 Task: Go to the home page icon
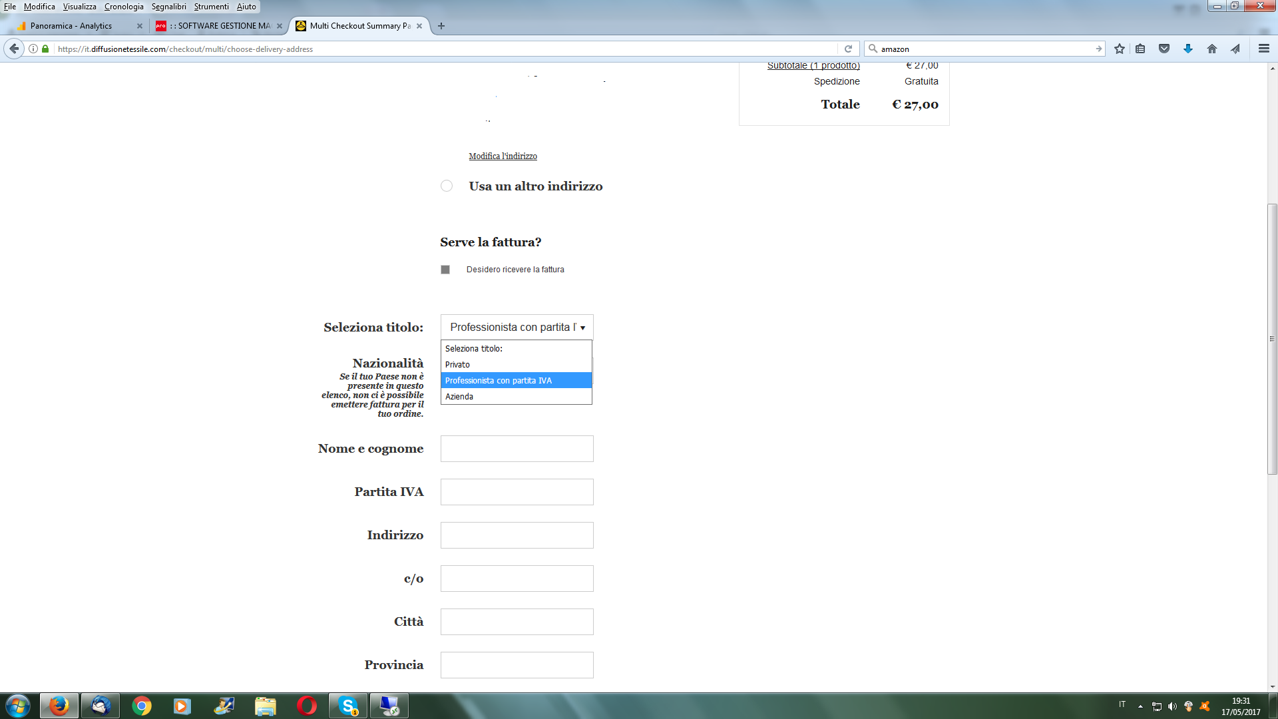pyautogui.click(x=1212, y=49)
